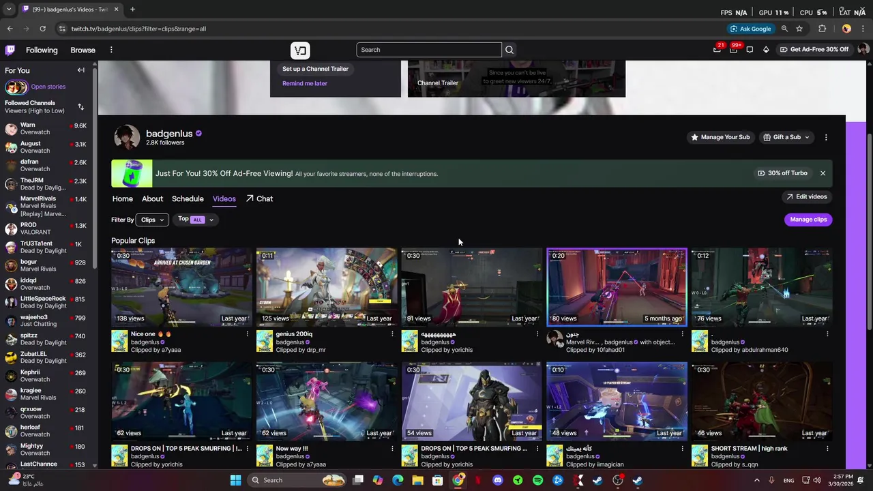Click the Chrome zoom magnifier icon
The image size is (873, 491).
(x=784, y=29)
